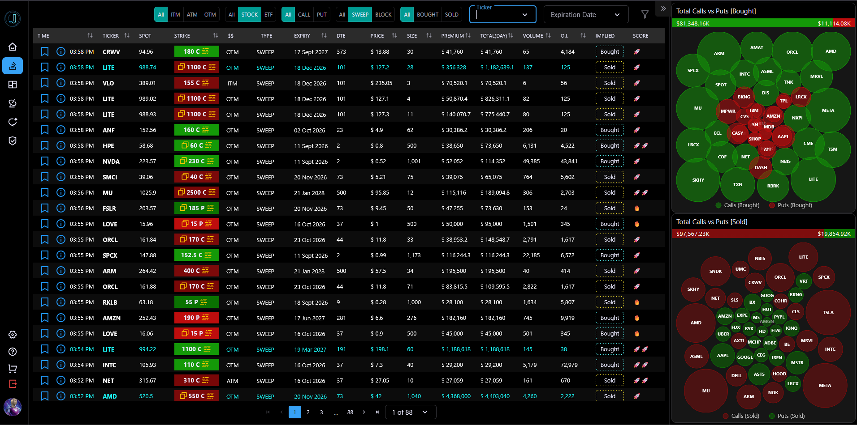Screen dimensions: 857x425
Task: Open the dashboard grid sidebar icon
Action: pos(13,85)
